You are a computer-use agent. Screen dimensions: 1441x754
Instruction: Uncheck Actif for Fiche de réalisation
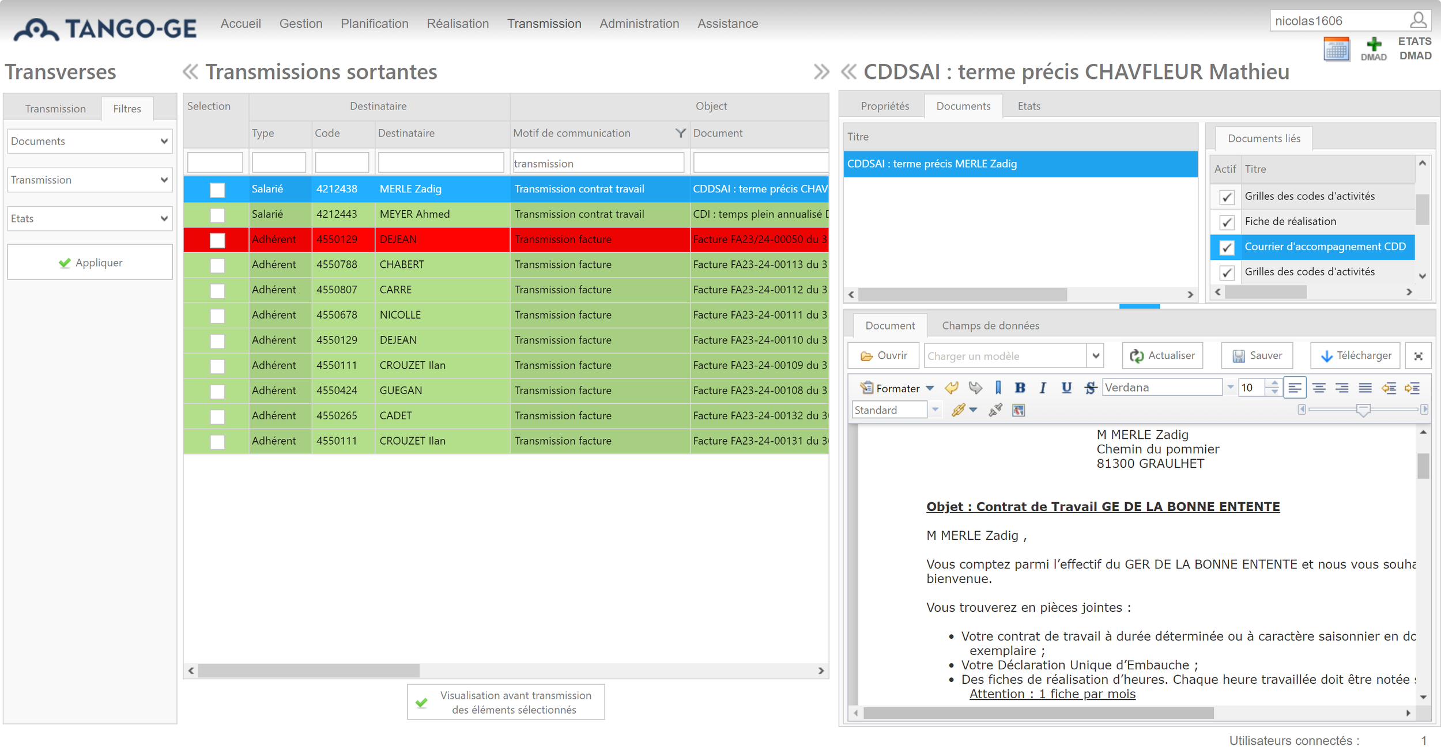click(x=1227, y=222)
